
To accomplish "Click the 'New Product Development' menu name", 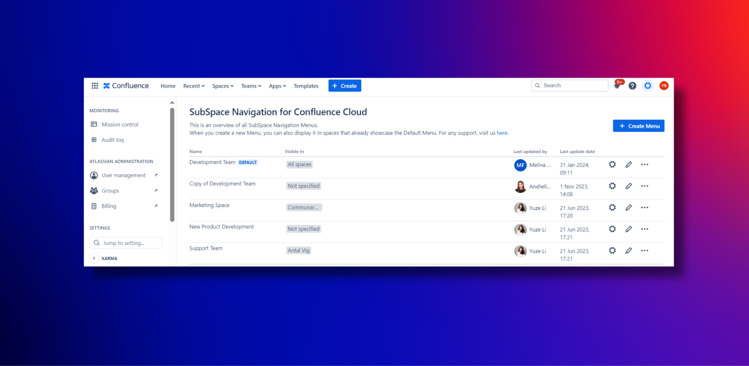I will click(x=221, y=227).
